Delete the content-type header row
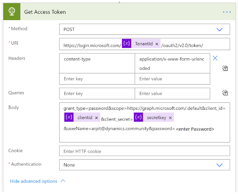 pyautogui.click(x=215, y=58)
